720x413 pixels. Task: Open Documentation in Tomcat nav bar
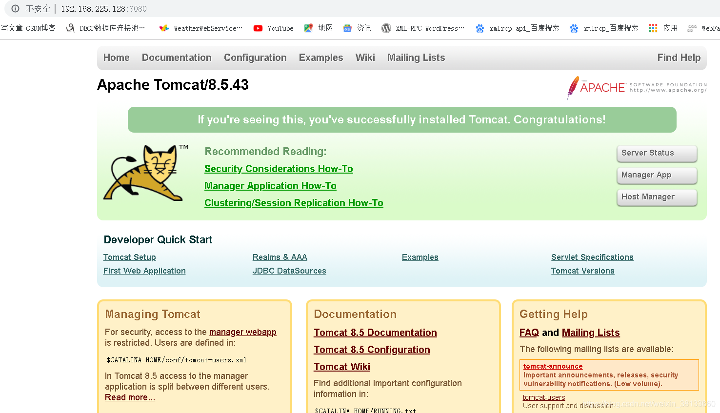coord(177,58)
